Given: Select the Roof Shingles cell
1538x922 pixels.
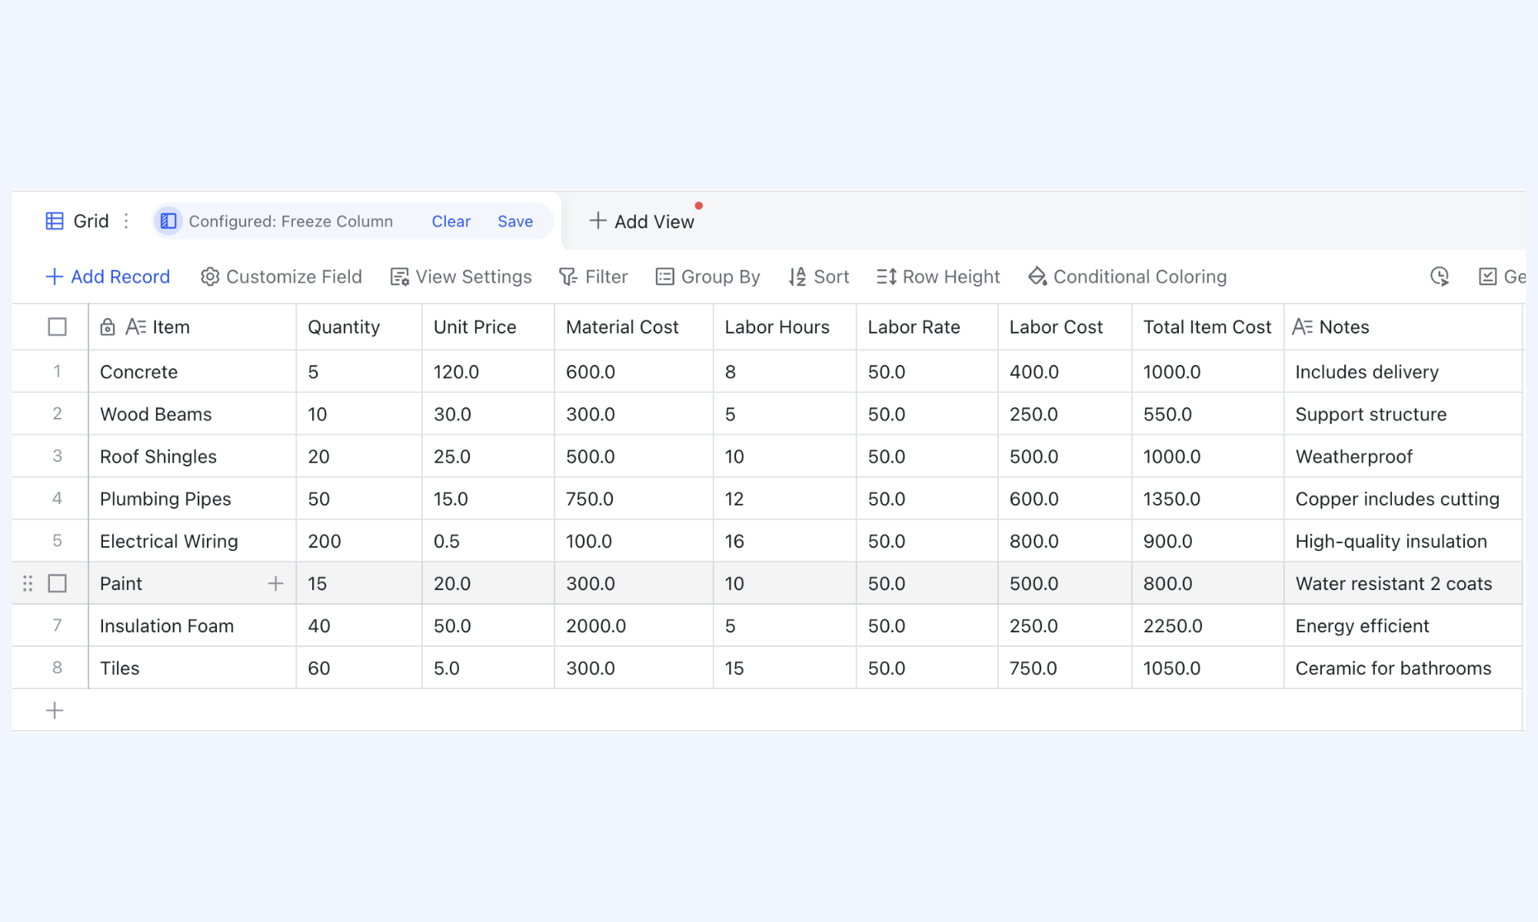Looking at the screenshot, I should pos(192,456).
